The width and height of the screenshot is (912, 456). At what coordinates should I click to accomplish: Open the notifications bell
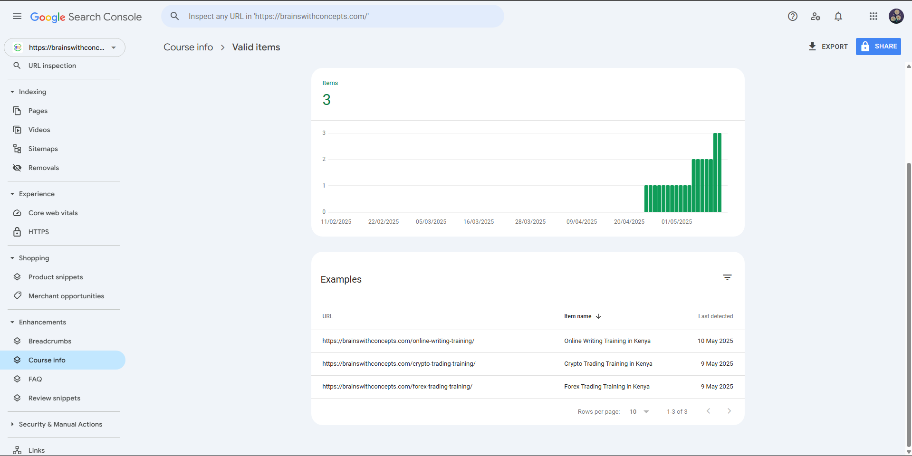click(x=838, y=16)
